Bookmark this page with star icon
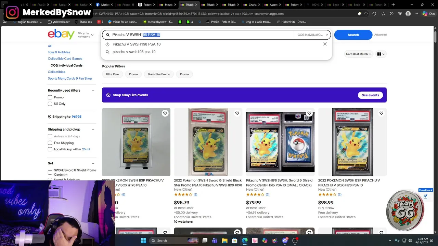438x246 pixels. 366,14
